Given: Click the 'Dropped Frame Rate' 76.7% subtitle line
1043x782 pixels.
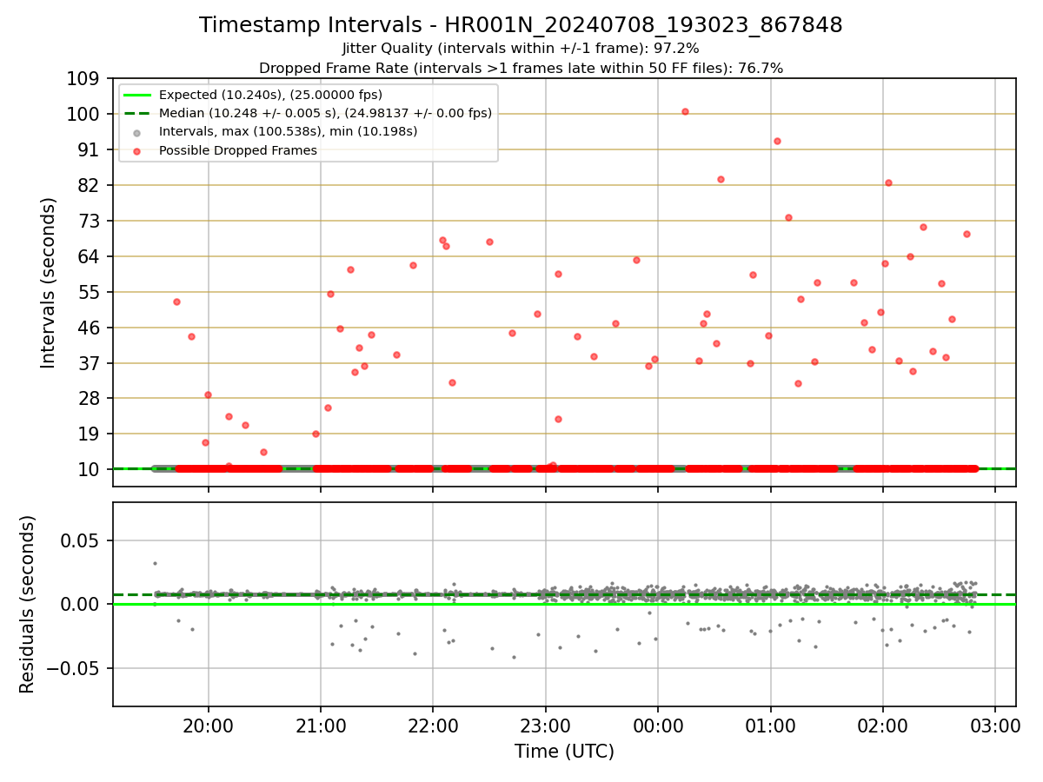Looking at the screenshot, I should (521, 68).
